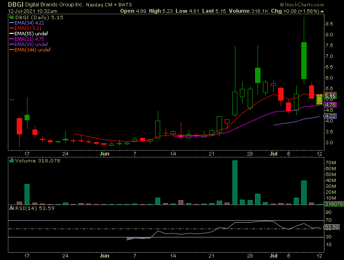Click the 30 label on the RSI axis

328,237
